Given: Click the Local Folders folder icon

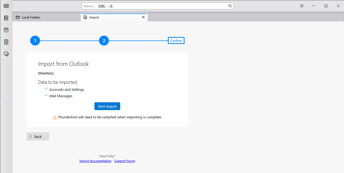Looking at the screenshot, I should coord(18,17).
